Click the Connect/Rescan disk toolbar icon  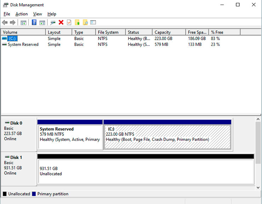pyautogui.click(x=53, y=23)
